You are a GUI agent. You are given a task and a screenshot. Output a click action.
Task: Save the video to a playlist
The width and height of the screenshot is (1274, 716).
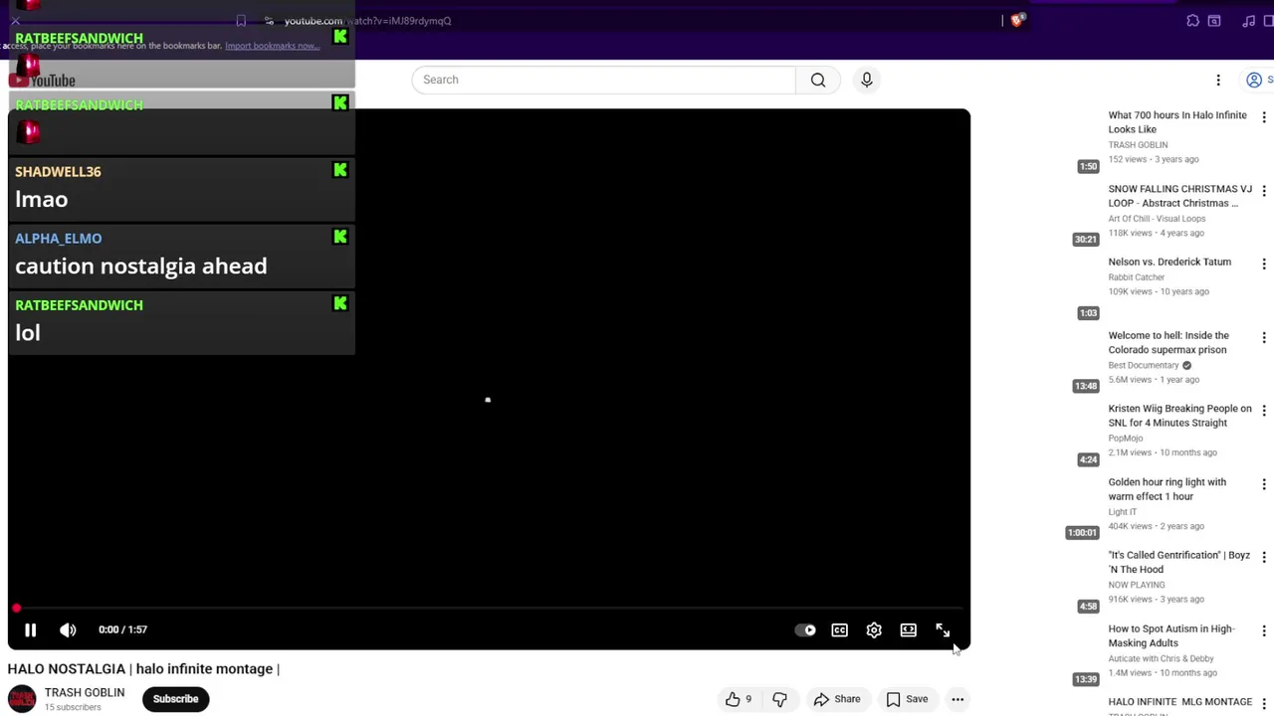click(907, 699)
